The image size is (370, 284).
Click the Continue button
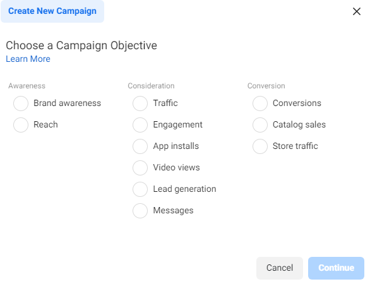click(x=337, y=268)
